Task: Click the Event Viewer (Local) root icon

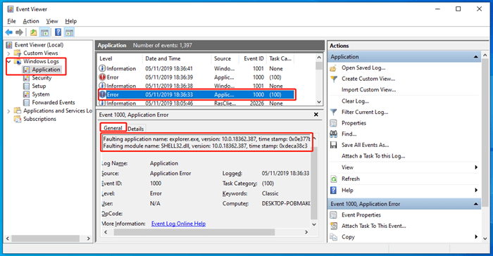Action: tap(9, 45)
